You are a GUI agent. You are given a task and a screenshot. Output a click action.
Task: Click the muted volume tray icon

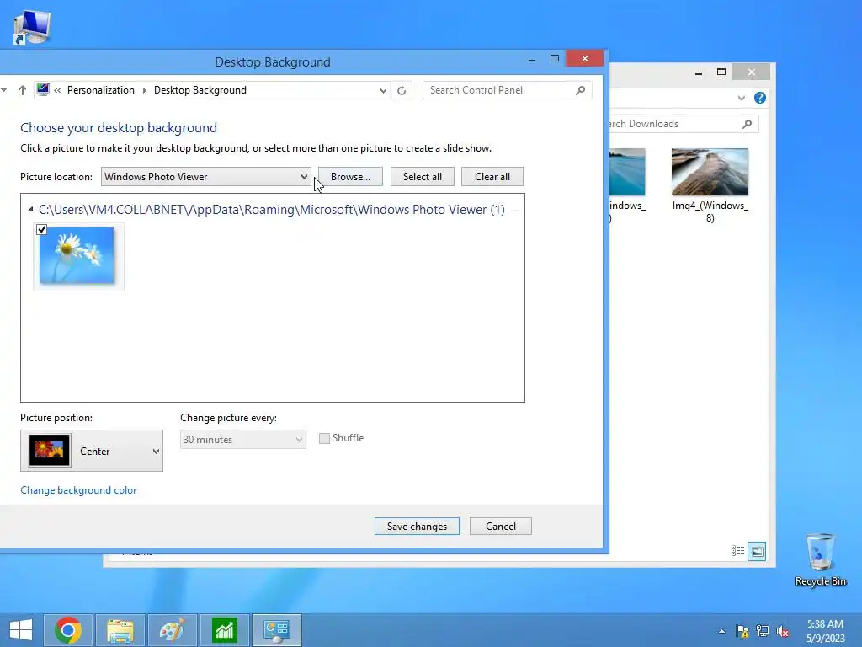pos(783,631)
